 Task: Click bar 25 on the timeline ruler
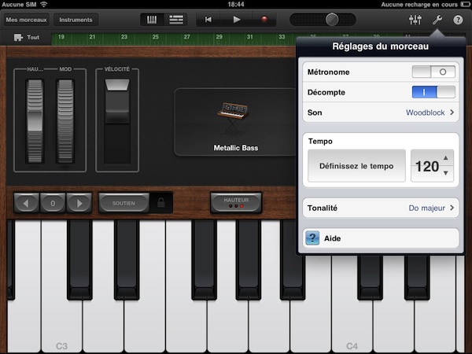point(155,37)
